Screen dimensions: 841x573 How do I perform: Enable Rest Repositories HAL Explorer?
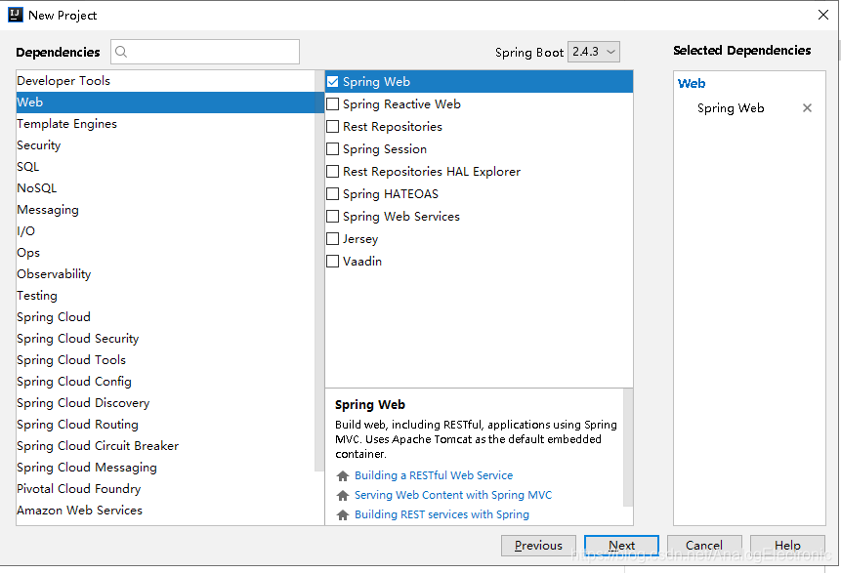point(332,172)
